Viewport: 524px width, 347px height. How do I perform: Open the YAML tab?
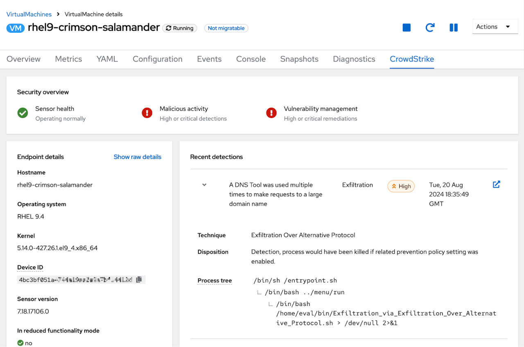coord(107,59)
